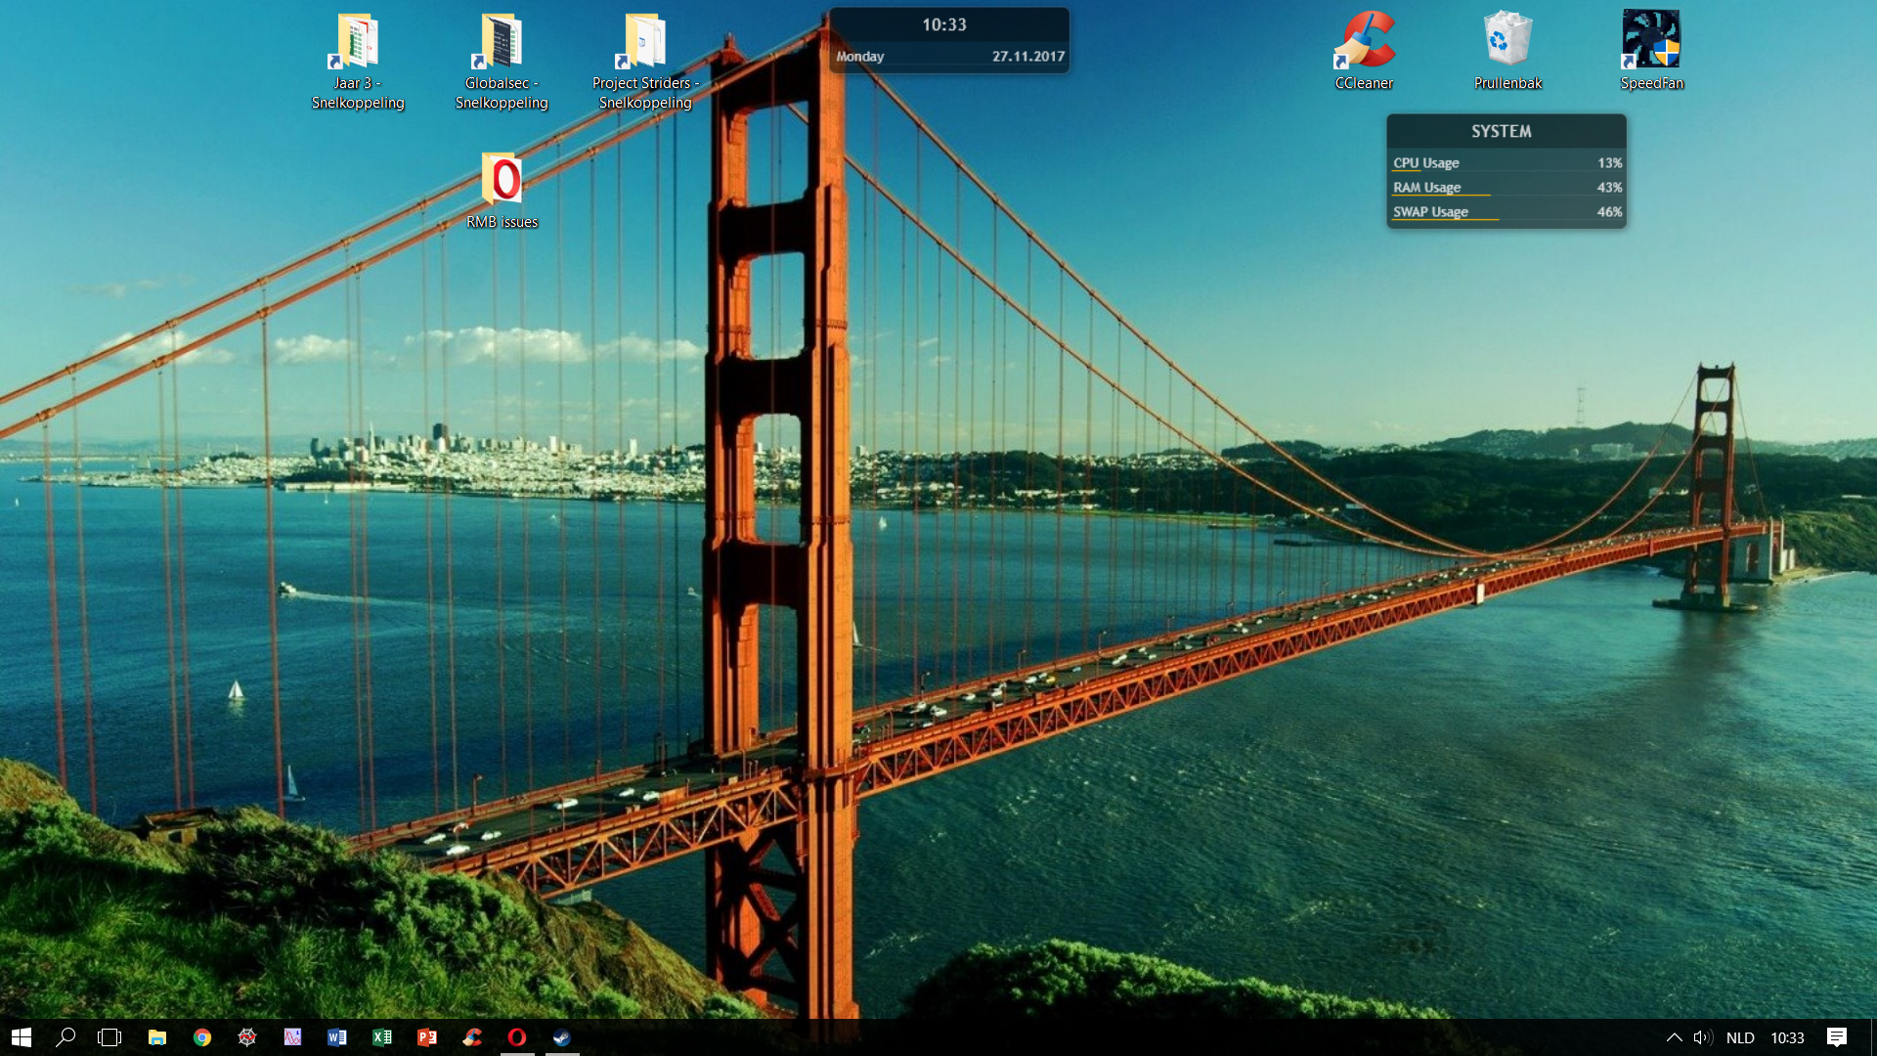This screenshot has width=1877, height=1056.
Task: Open the Action Center notifications
Action: pos(1837,1037)
